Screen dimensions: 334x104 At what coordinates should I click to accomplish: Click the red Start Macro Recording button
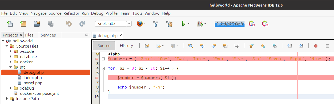click(316, 46)
